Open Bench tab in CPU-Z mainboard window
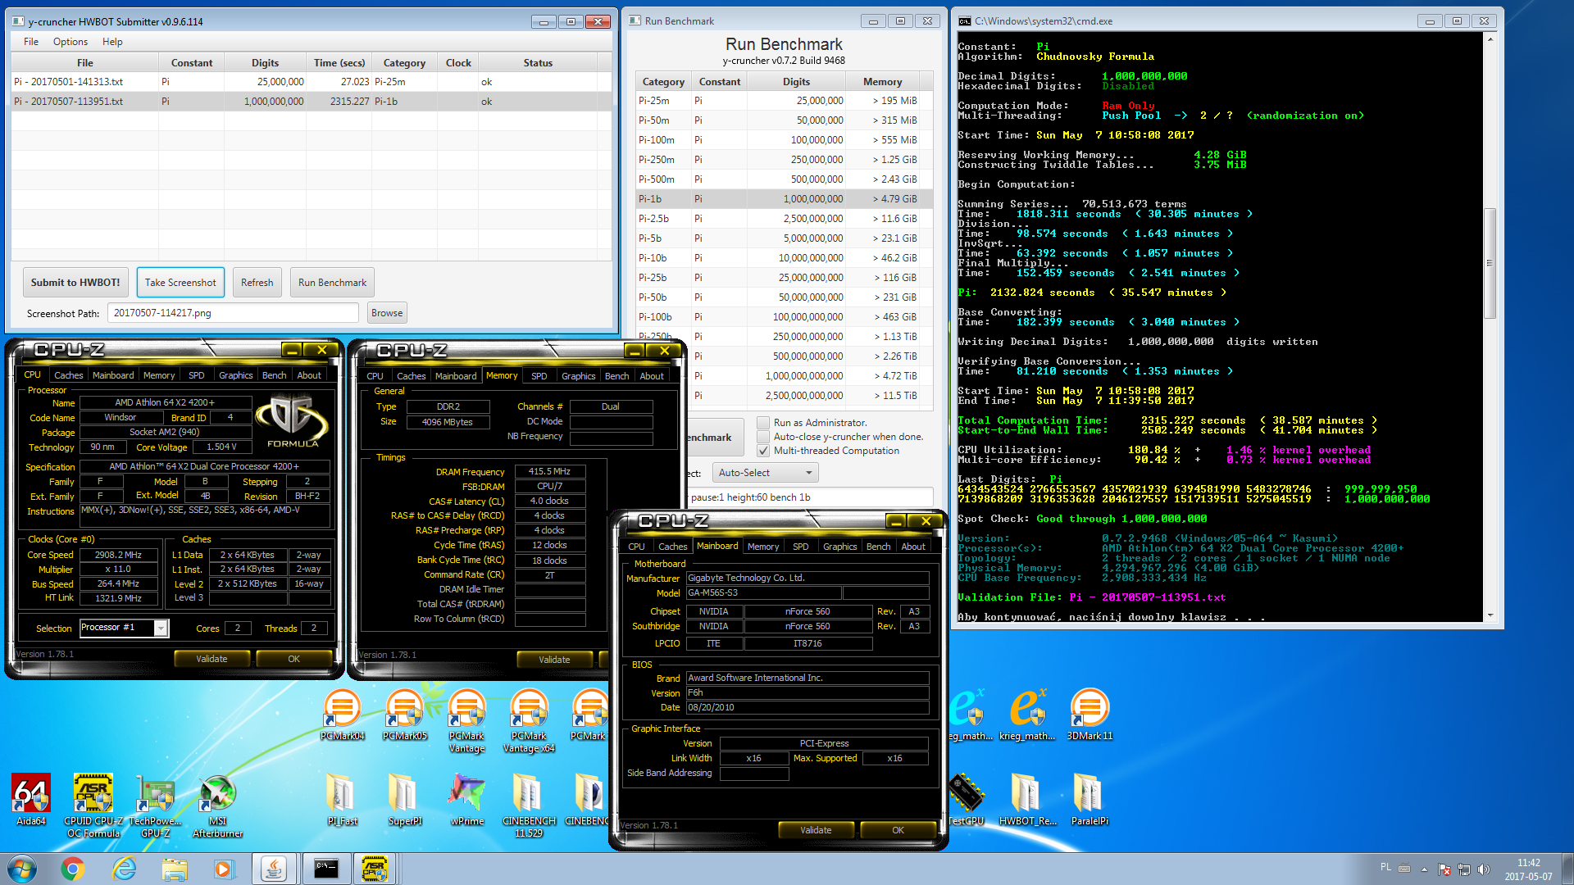 [x=878, y=547]
